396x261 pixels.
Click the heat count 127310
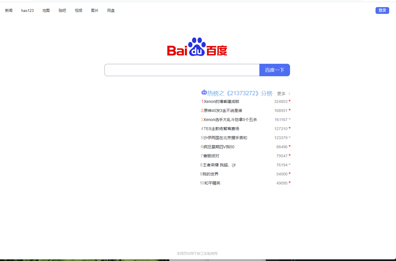coord(281,129)
